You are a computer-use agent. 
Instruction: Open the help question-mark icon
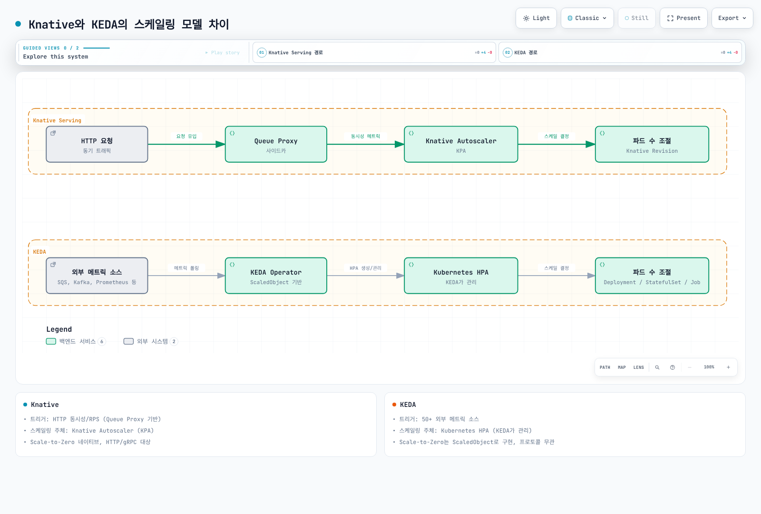coord(673,367)
